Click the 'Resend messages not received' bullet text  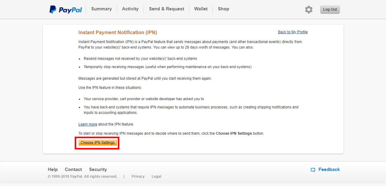click(140, 59)
